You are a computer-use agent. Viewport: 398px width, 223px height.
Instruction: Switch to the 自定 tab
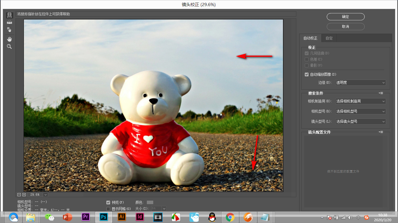coord(329,38)
